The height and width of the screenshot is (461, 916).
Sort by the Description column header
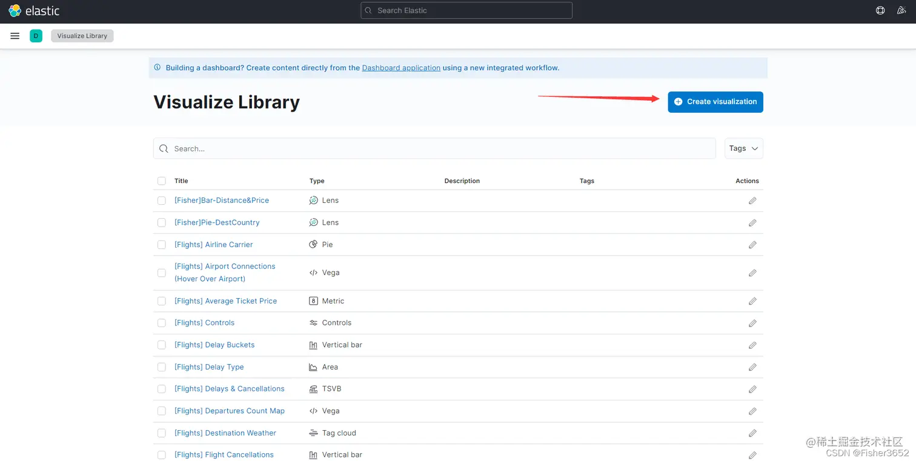pyautogui.click(x=462, y=181)
